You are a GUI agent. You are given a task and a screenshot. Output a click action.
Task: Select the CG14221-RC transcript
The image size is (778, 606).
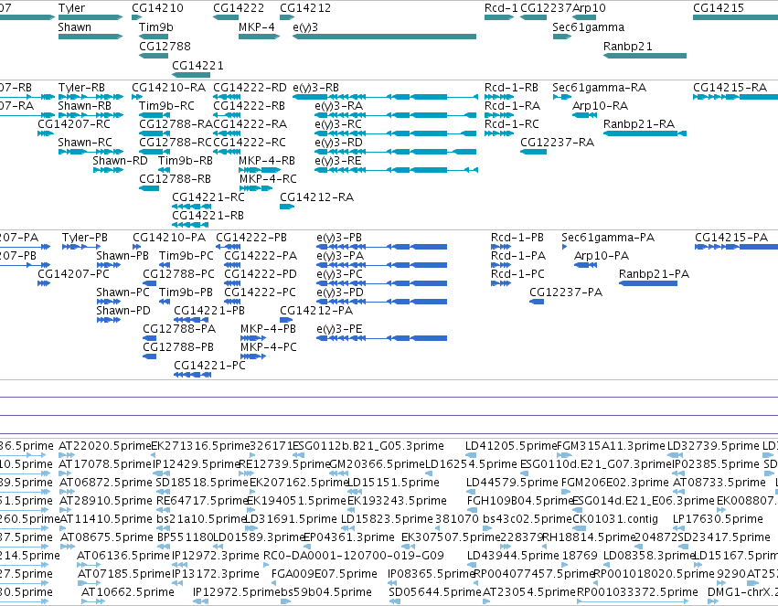coord(191,207)
